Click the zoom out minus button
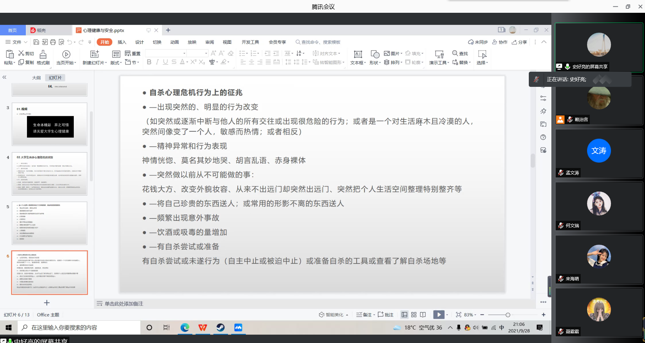 pos(482,315)
